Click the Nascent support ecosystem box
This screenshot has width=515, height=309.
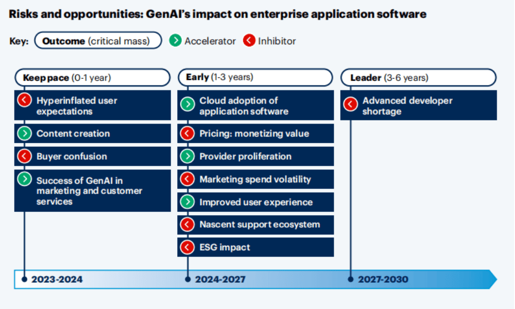[255, 225]
